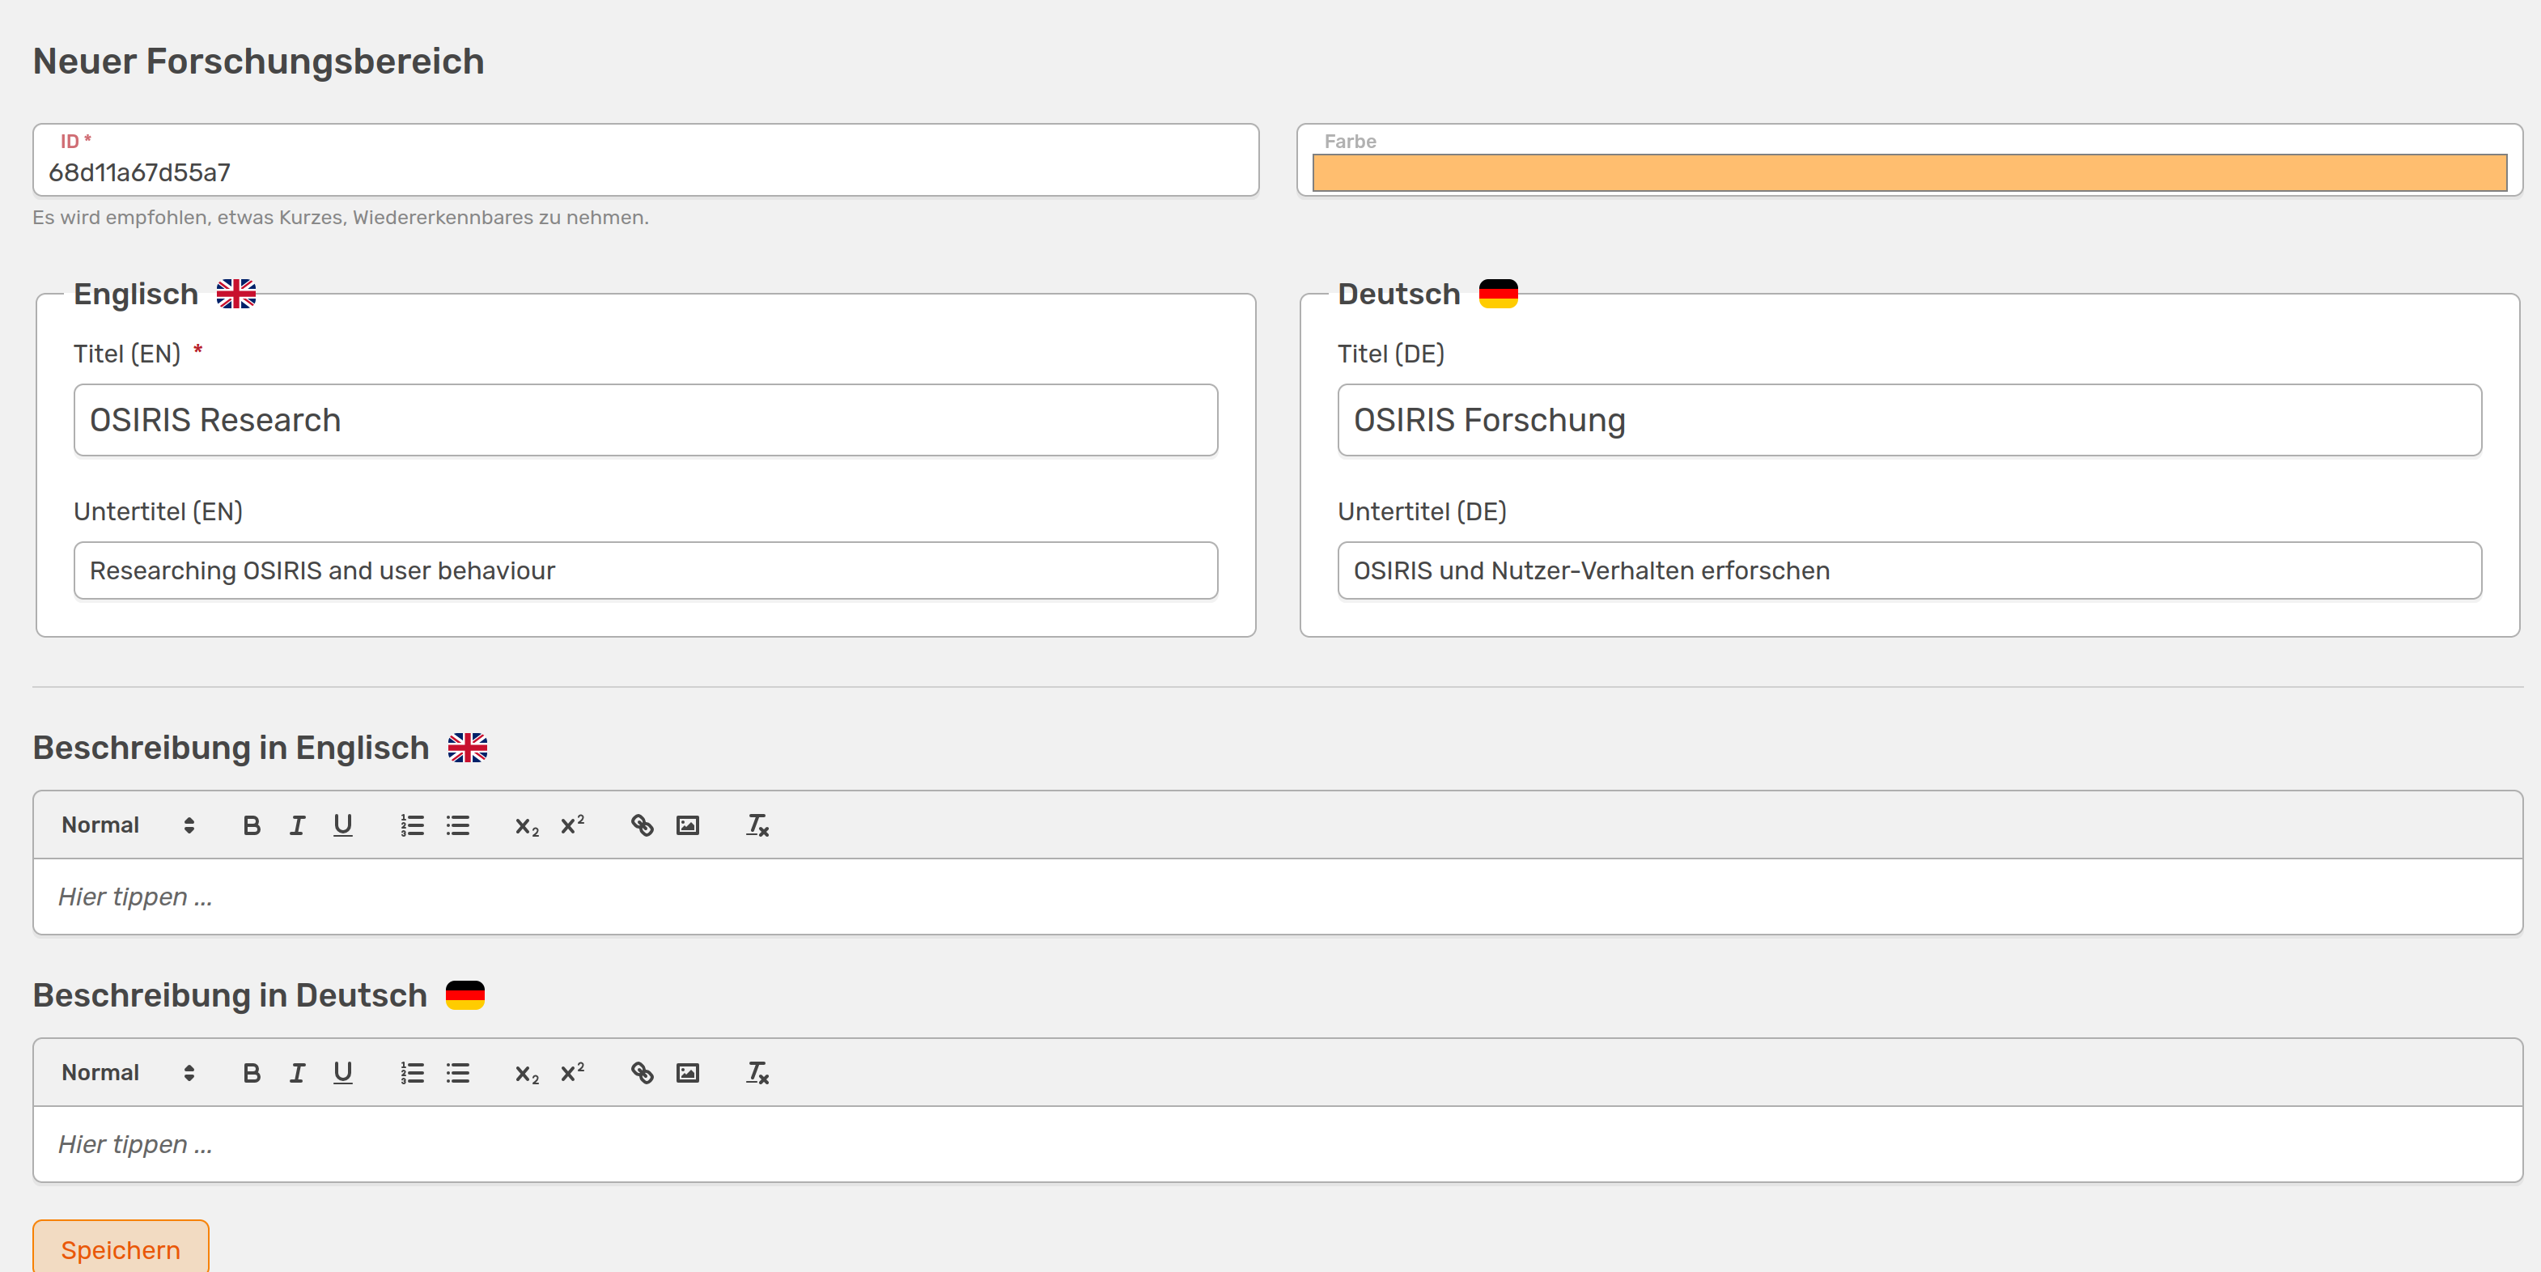This screenshot has width=2541, height=1272.
Task: Insert link in German description editor
Action: [643, 1073]
